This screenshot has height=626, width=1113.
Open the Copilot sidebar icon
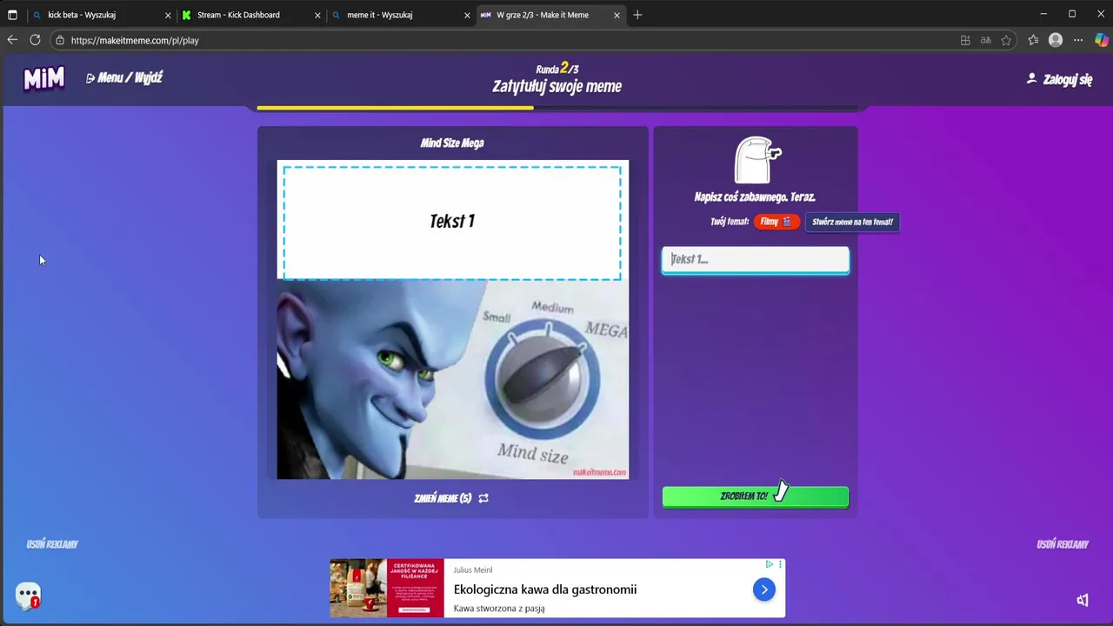[1101, 40]
